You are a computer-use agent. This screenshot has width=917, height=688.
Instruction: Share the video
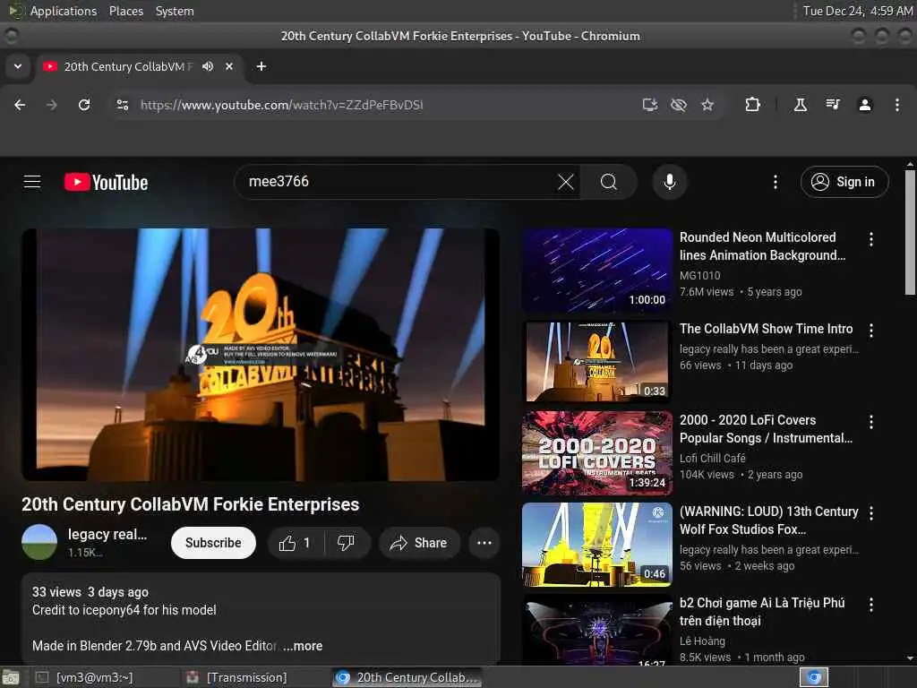point(419,543)
